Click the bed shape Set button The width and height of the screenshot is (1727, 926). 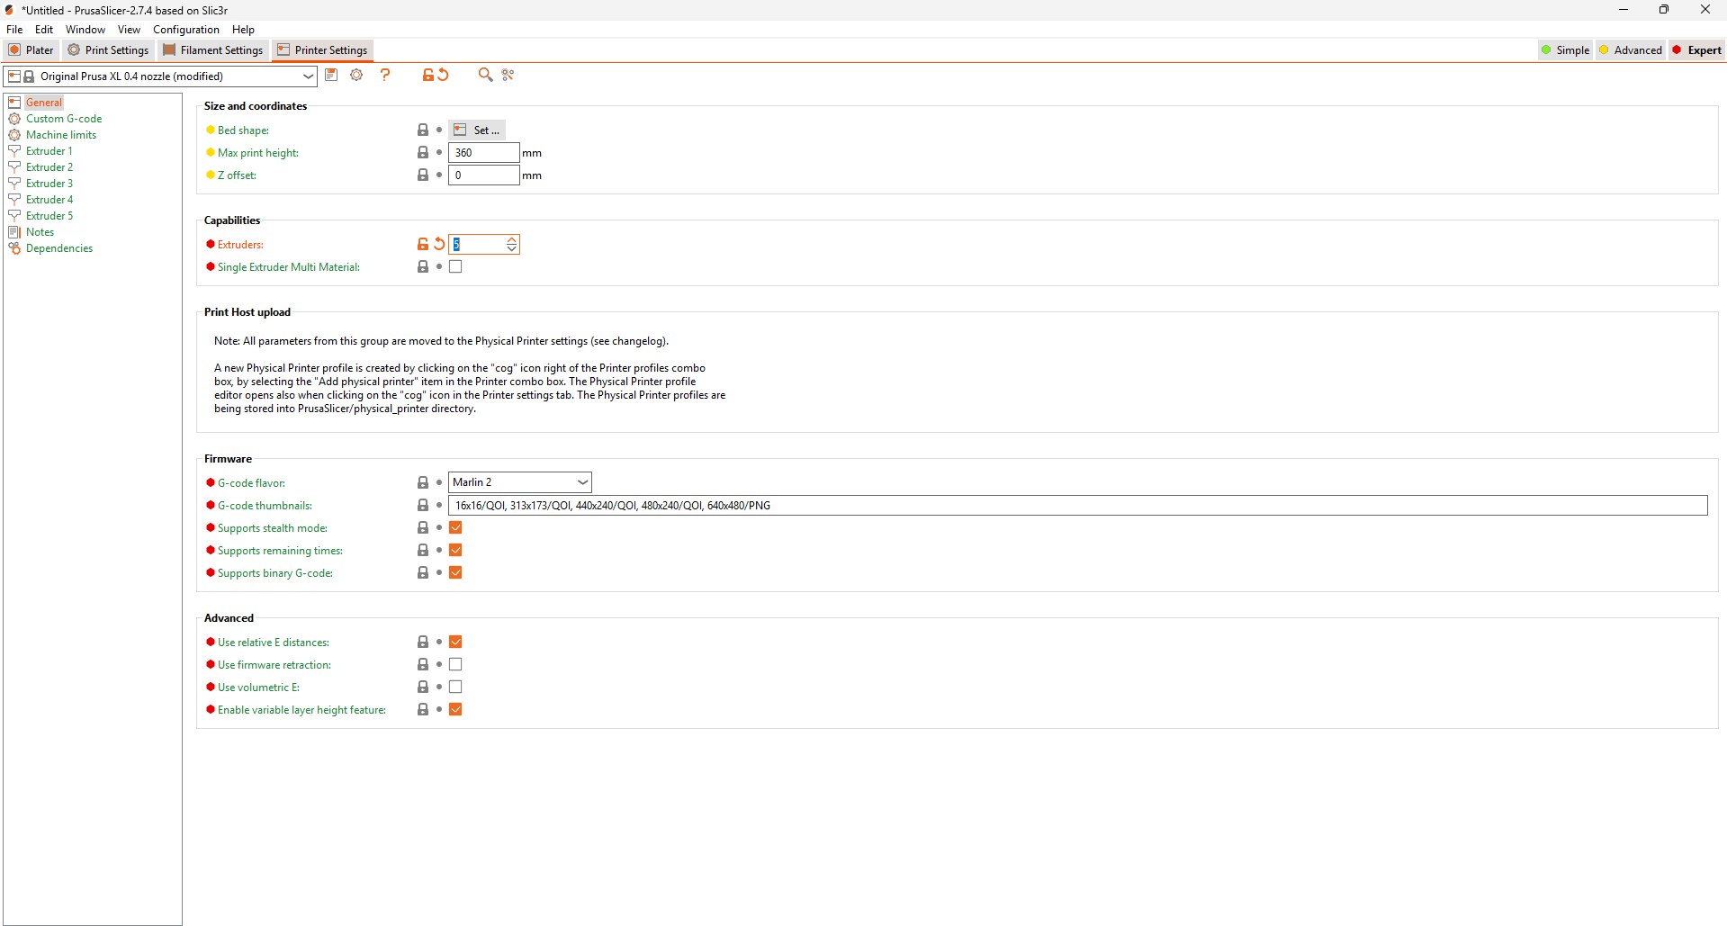click(x=477, y=130)
